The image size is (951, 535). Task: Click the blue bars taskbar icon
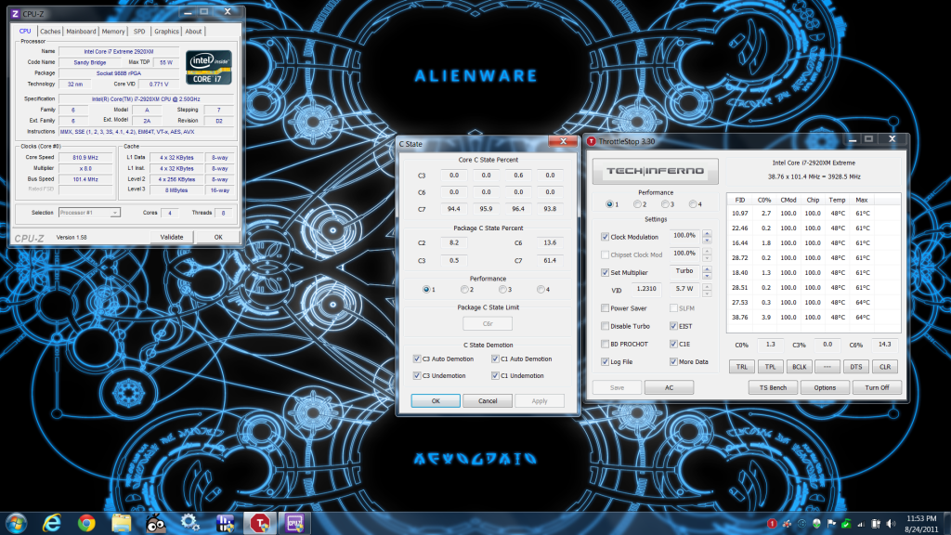[225, 523]
